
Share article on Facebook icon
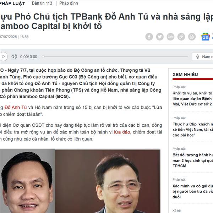click(149, 37)
